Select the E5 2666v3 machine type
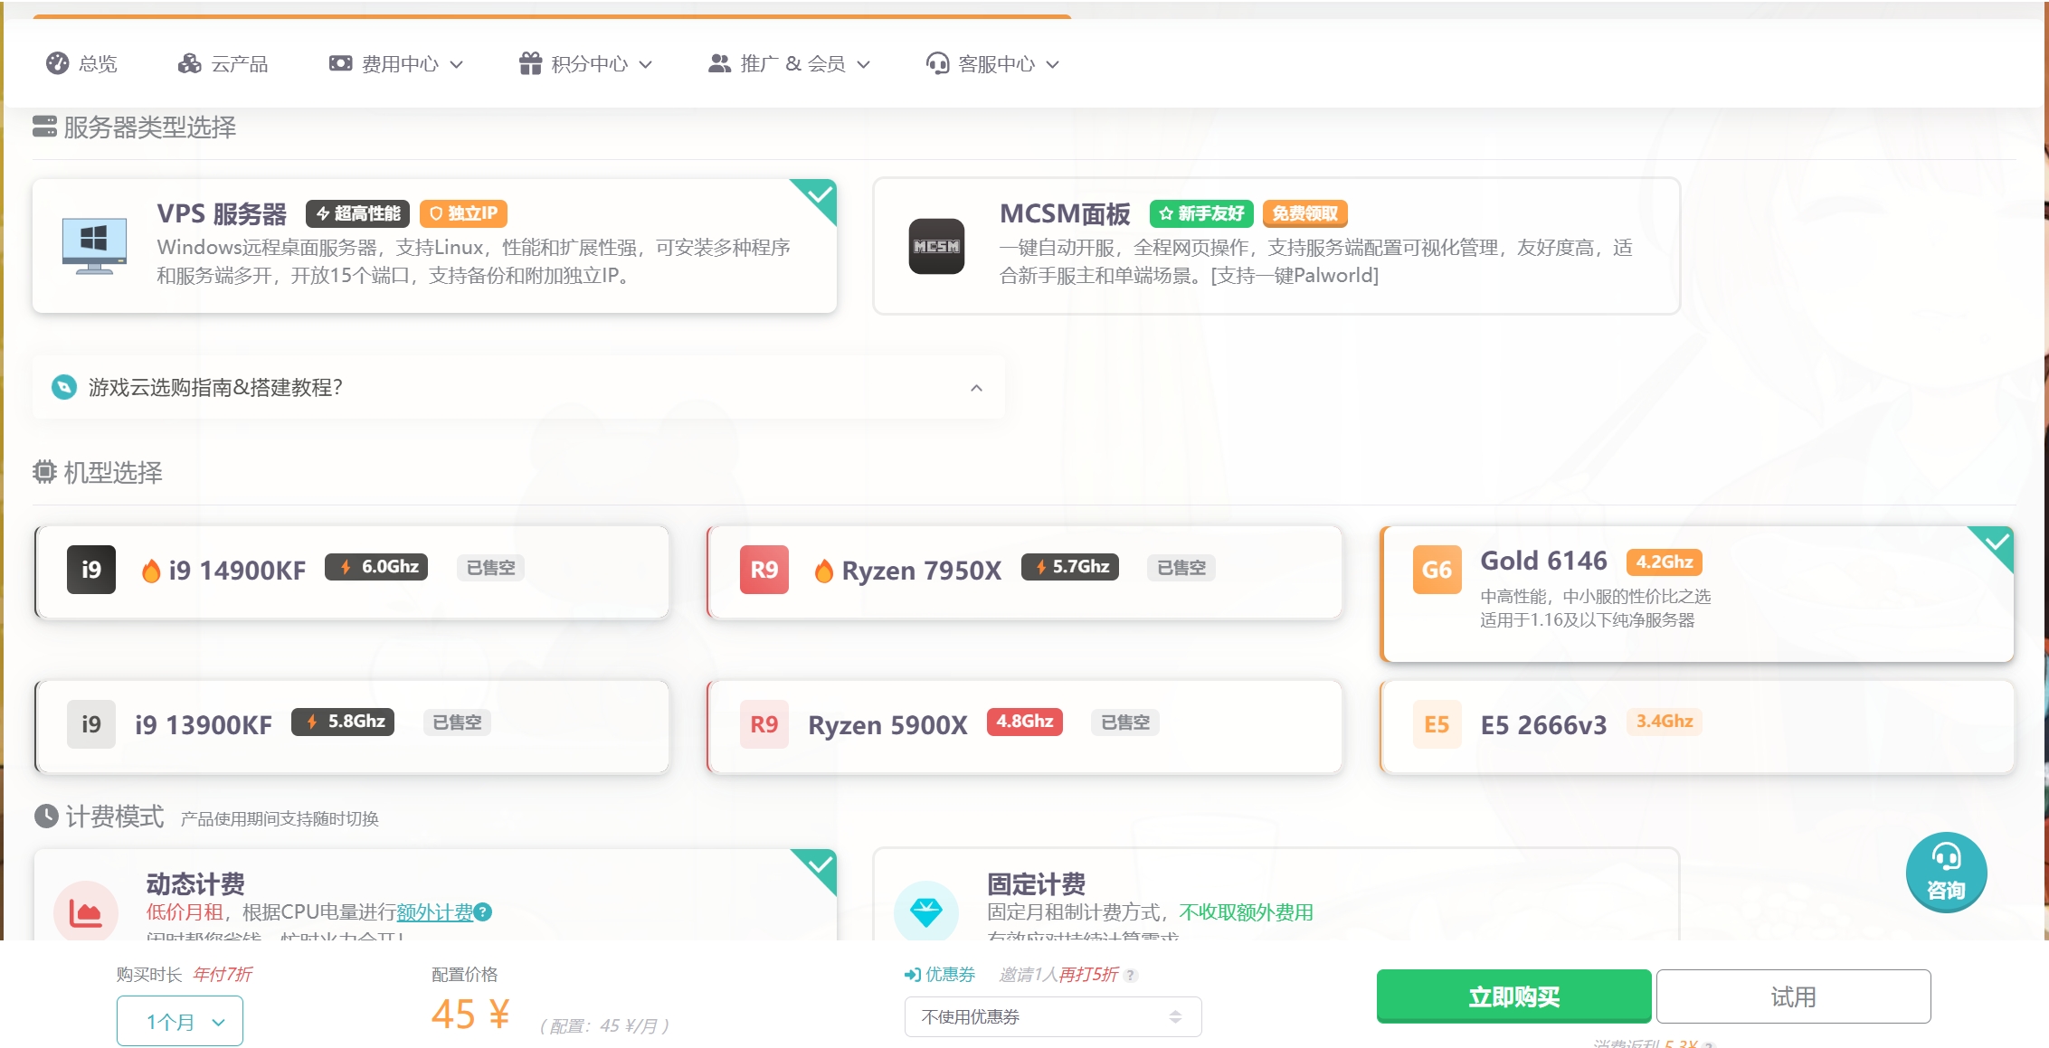The height and width of the screenshot is (1048, 2049). 1696,726
